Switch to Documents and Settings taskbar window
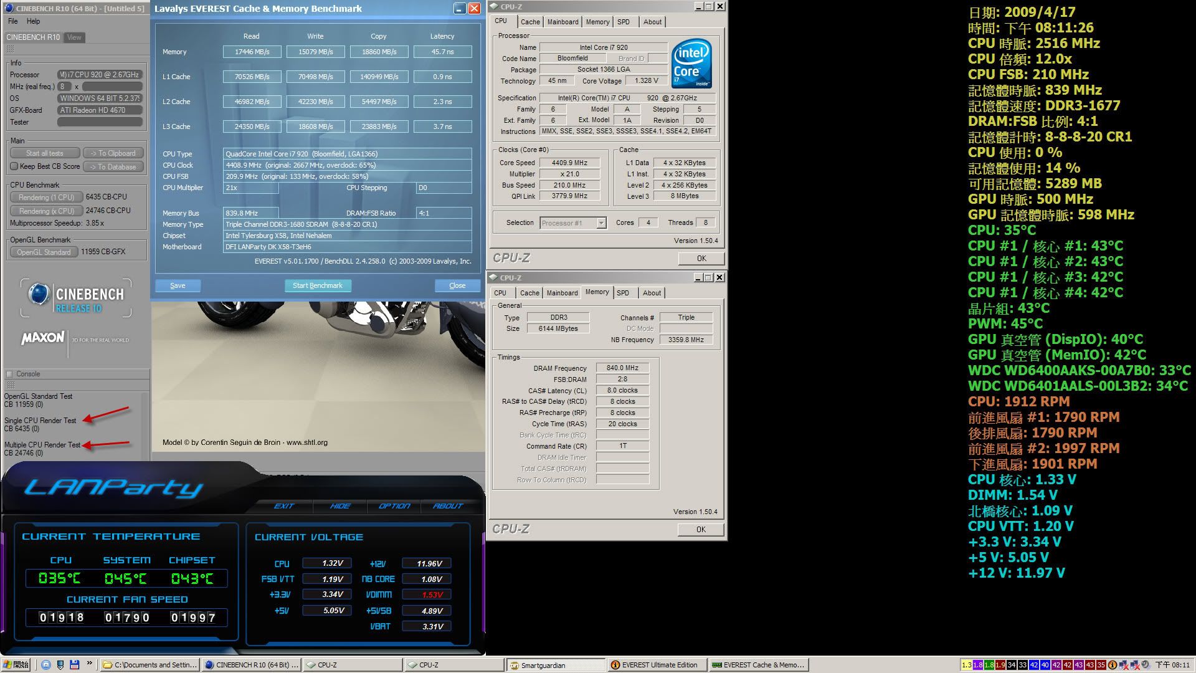The image size is (1196, 673). 150,665
